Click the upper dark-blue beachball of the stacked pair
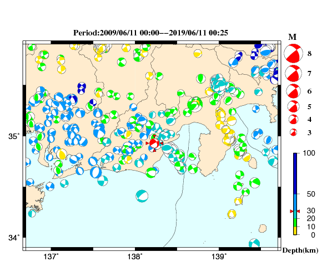Image resolution: width=322 pixels, height=277 pixels. [x=82, y=86]
